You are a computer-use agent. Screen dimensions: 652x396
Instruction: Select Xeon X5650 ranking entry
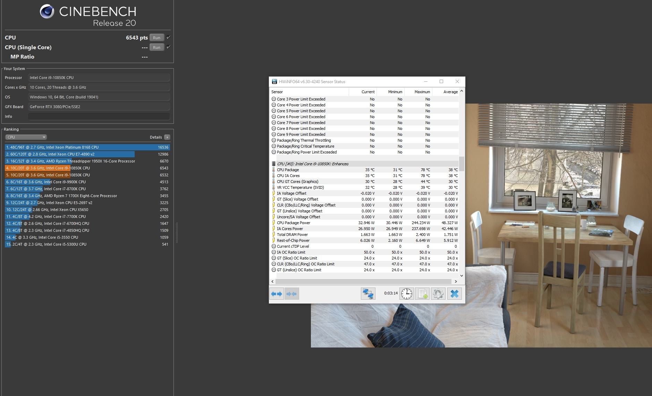87,210
